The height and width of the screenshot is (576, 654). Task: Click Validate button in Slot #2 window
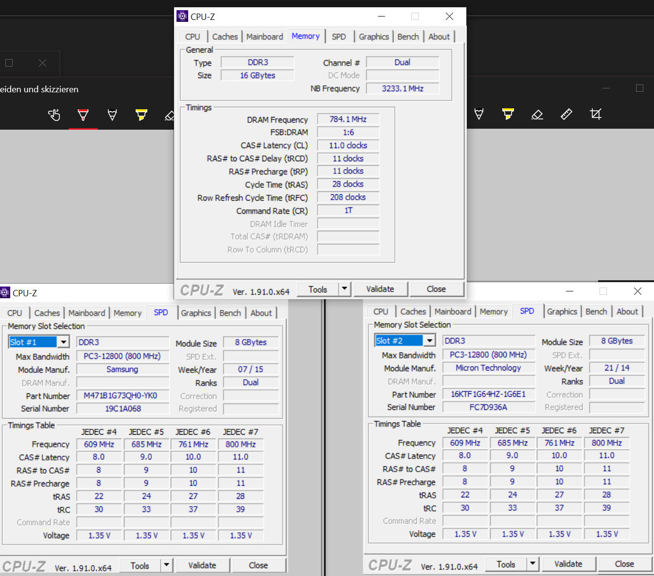click(568, 564)
